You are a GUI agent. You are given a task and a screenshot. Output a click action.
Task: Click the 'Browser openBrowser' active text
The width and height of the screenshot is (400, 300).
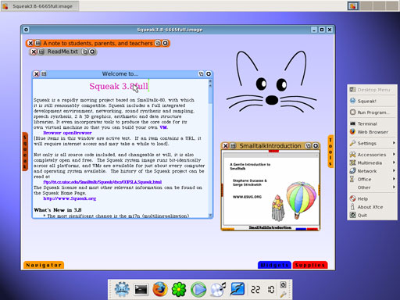point(67,133)
